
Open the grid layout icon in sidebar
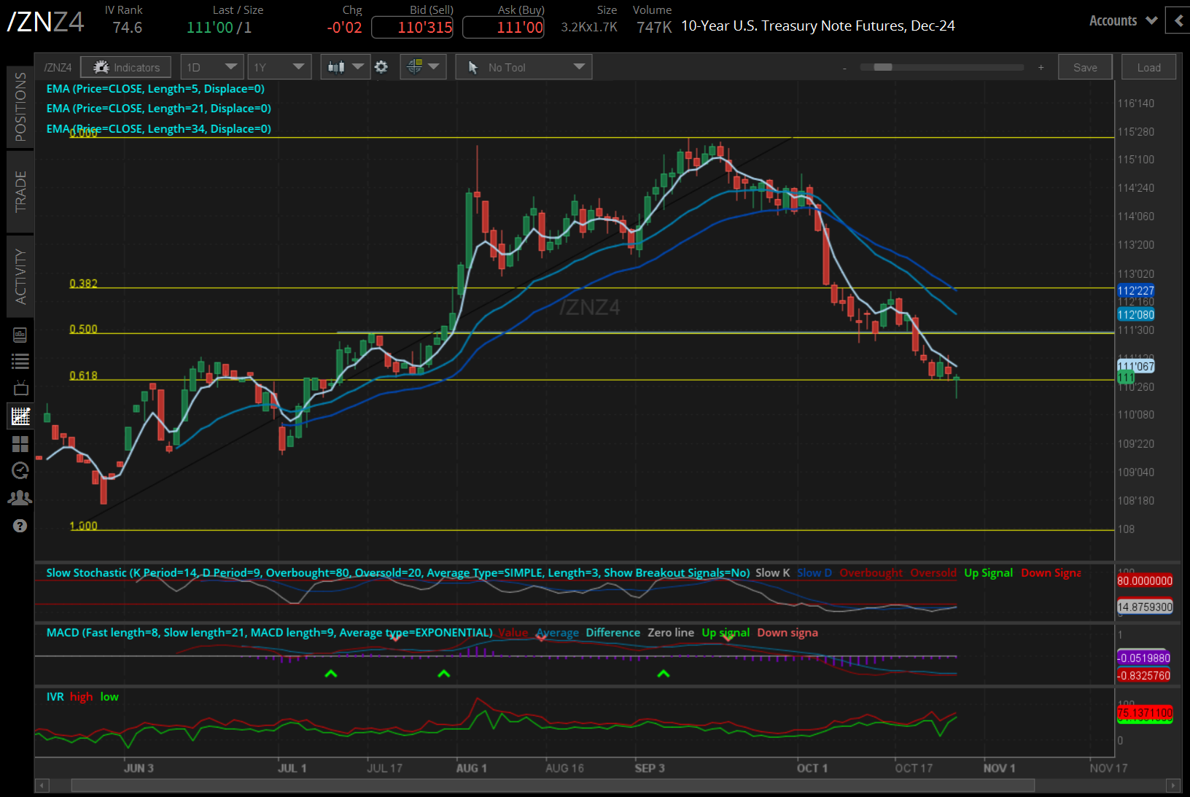tap(20, 444)
